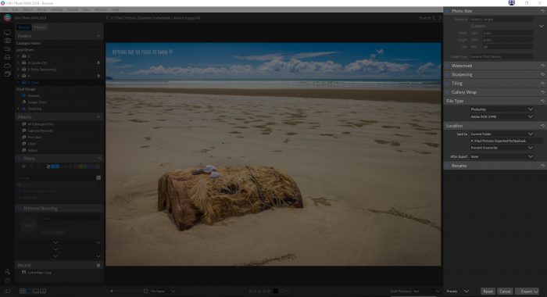Open the Resize module stacked-squares icon

click(7, 74)
